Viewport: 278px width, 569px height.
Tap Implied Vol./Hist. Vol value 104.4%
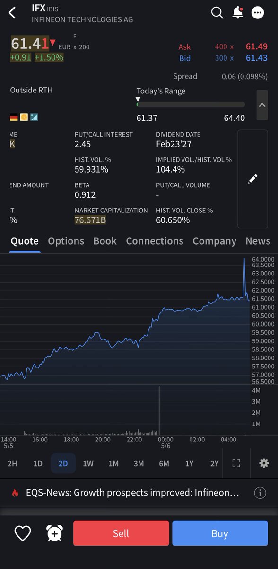(170, 169)
